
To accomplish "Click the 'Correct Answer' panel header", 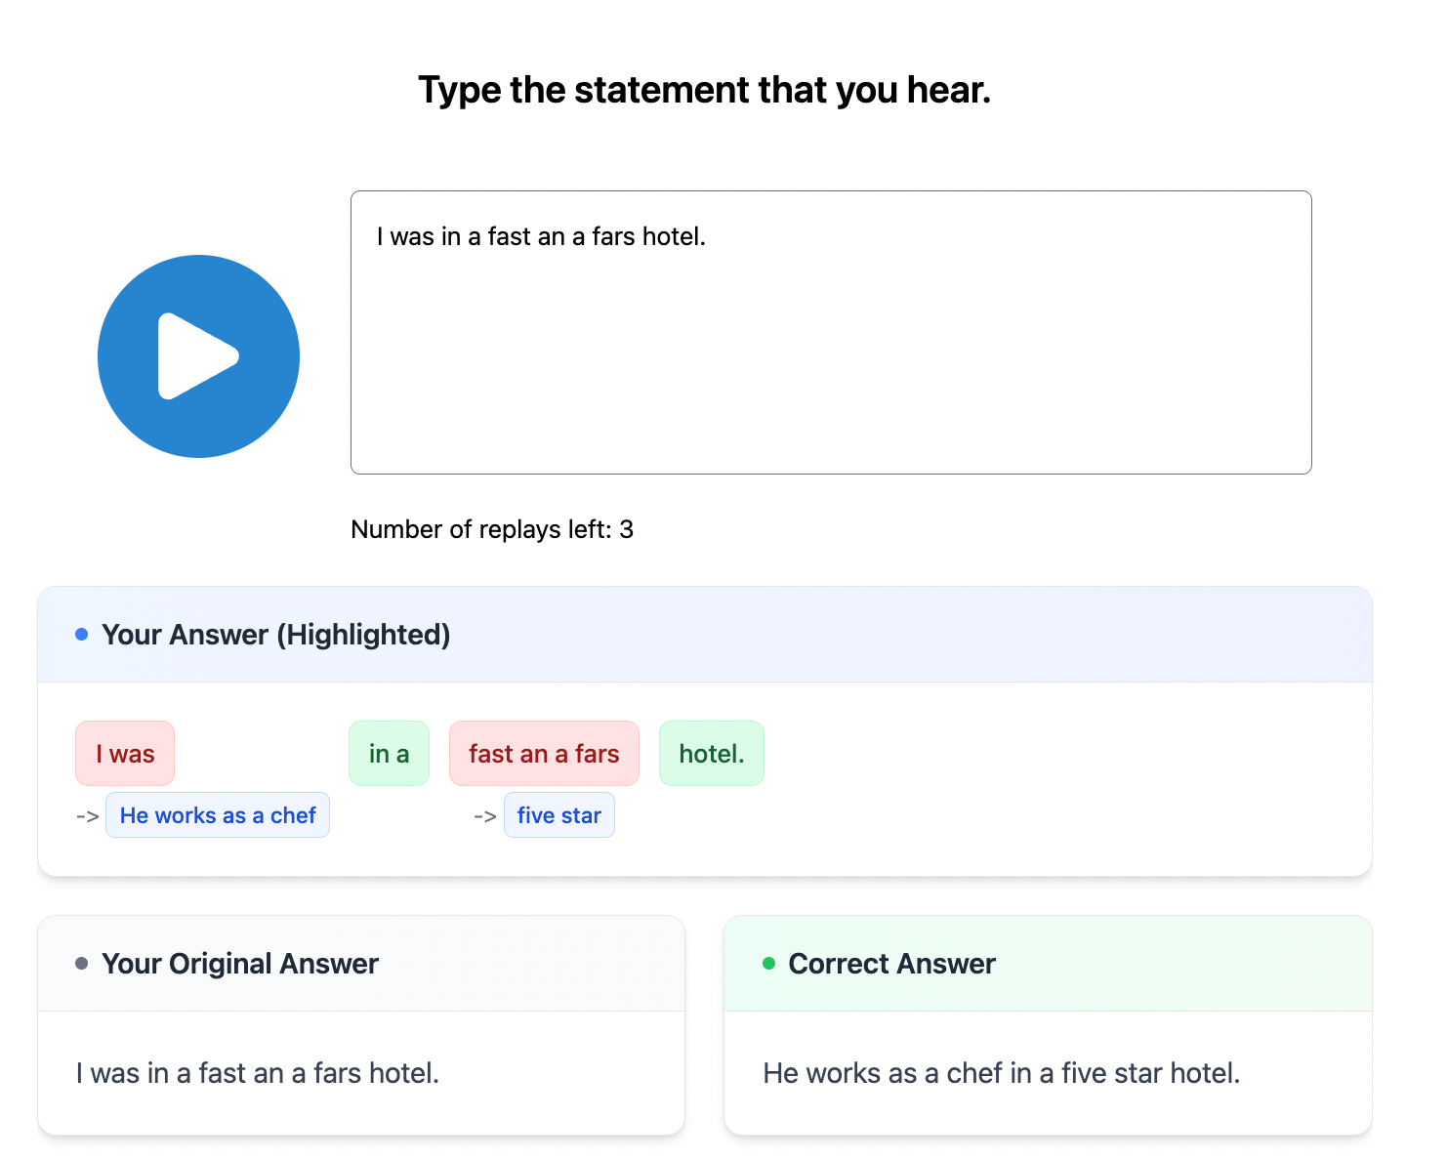I will point(891,964).
